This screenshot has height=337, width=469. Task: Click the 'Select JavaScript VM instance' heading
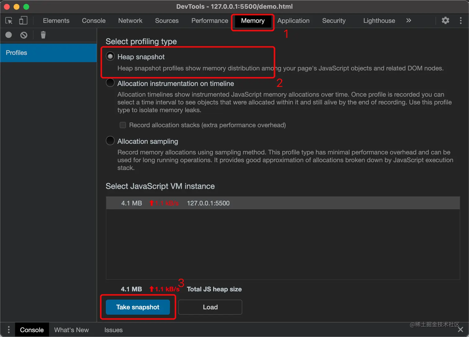tap(160, 186)
